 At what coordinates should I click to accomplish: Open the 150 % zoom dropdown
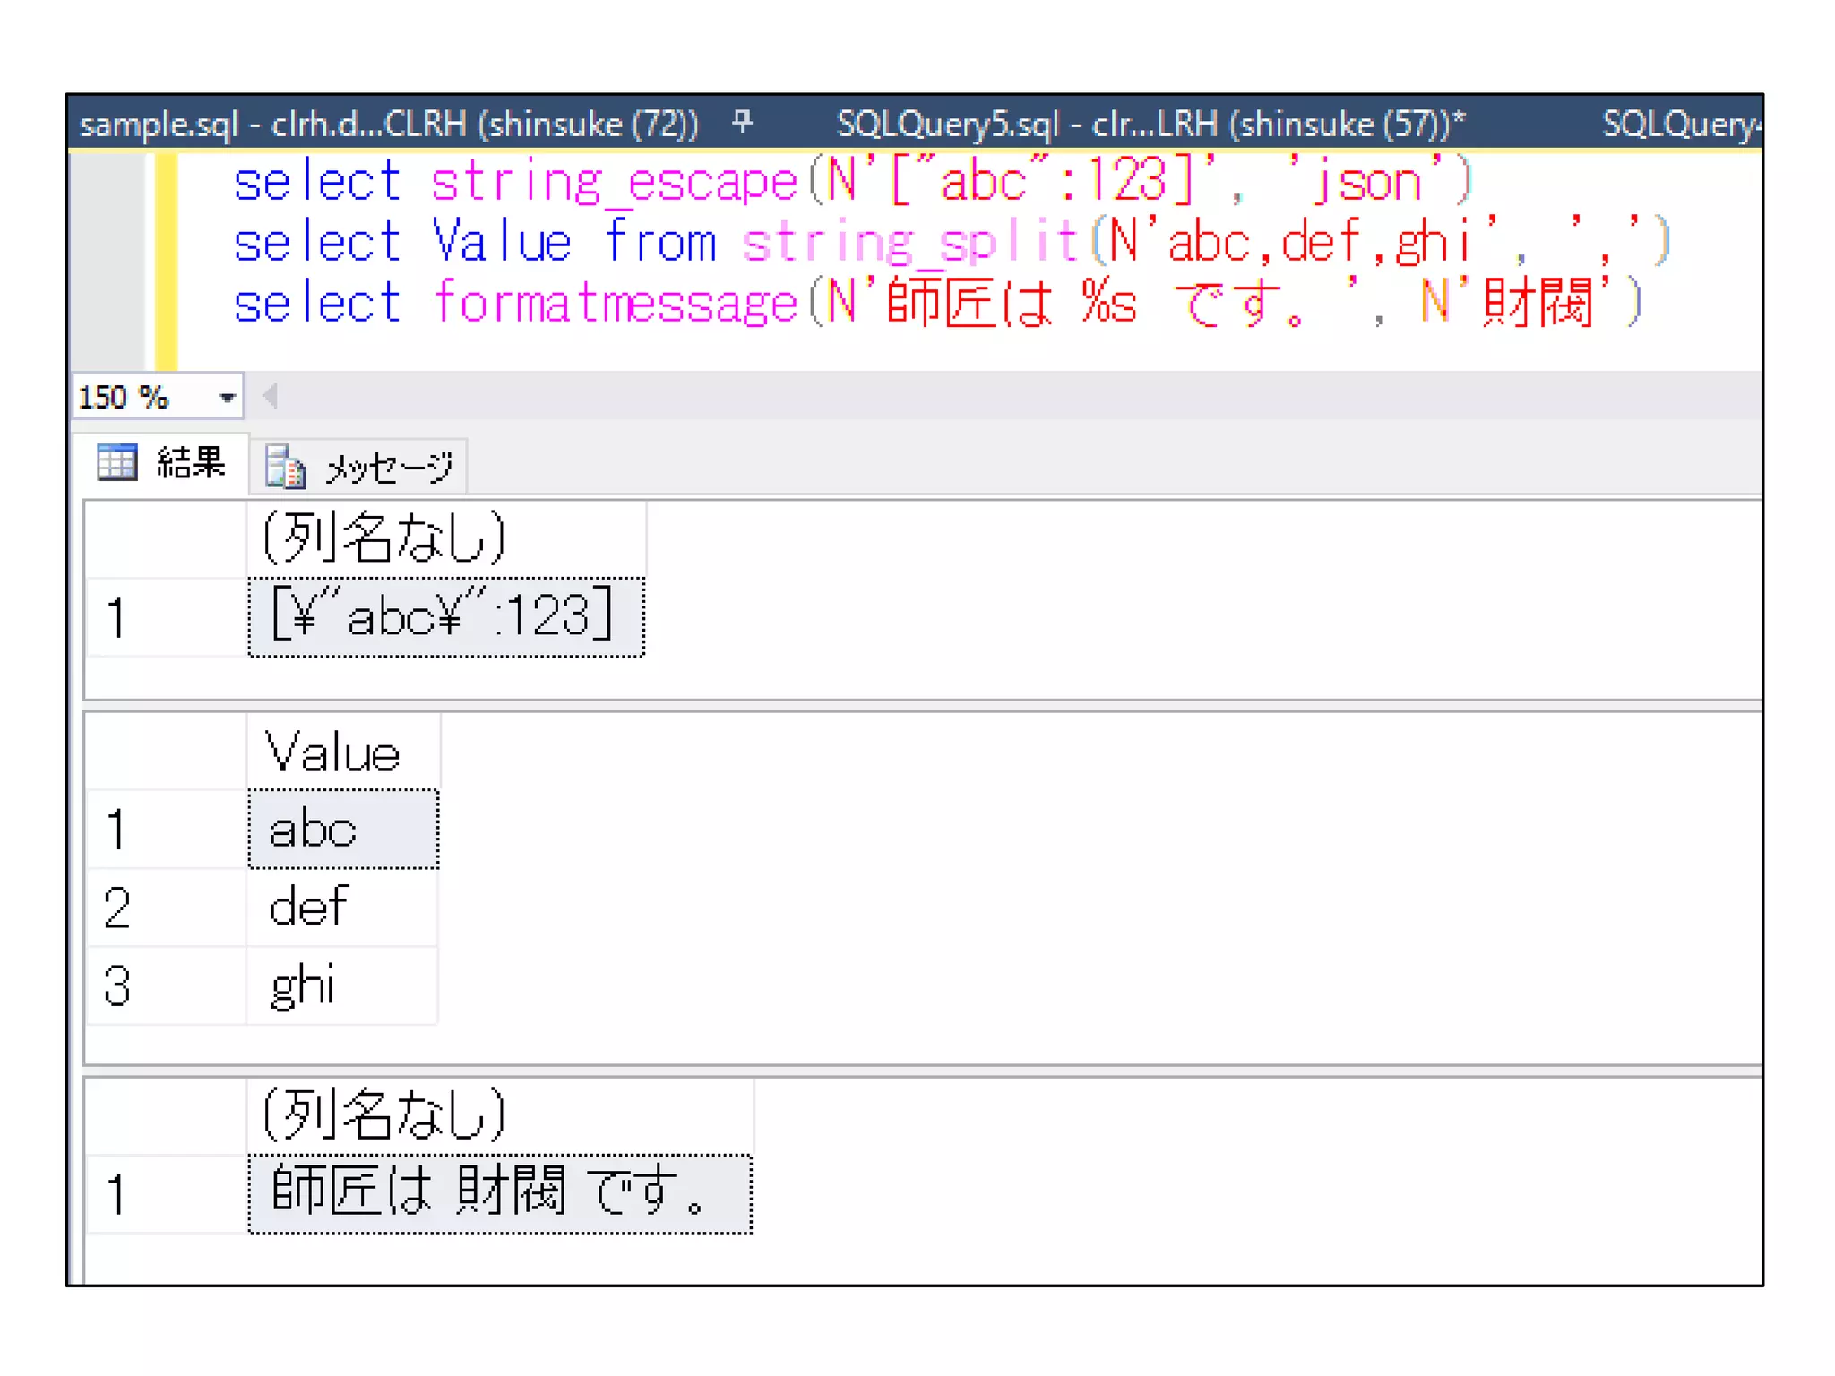point(227,397)
